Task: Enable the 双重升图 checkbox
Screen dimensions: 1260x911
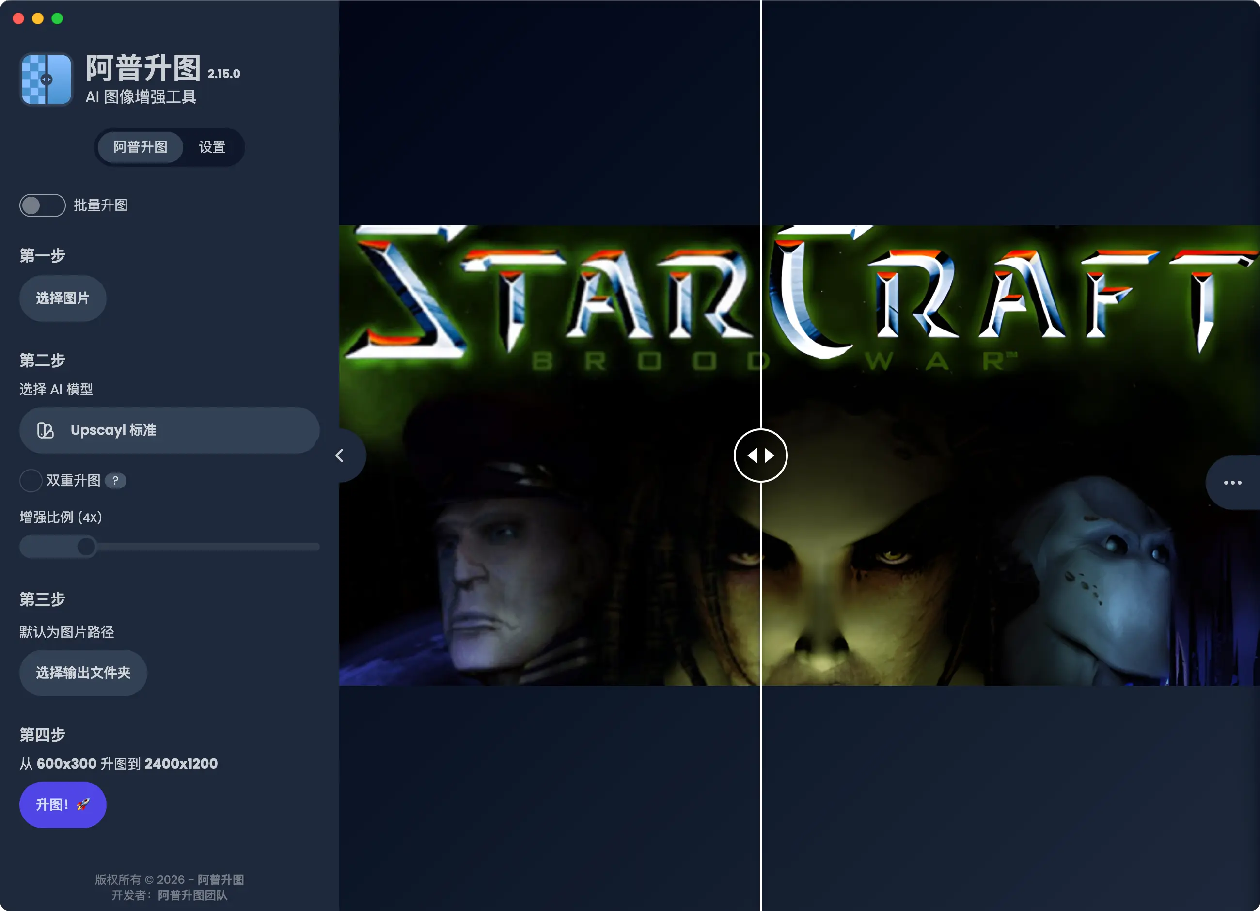Action: pos(31,481)
